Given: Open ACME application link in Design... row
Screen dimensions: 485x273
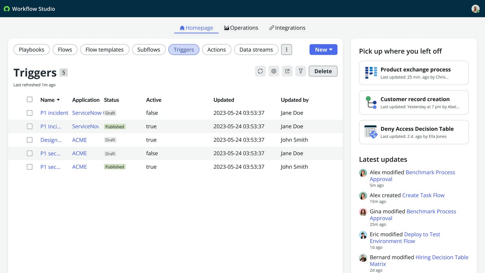Looking at the screenshot, I should tap(80, 140).
